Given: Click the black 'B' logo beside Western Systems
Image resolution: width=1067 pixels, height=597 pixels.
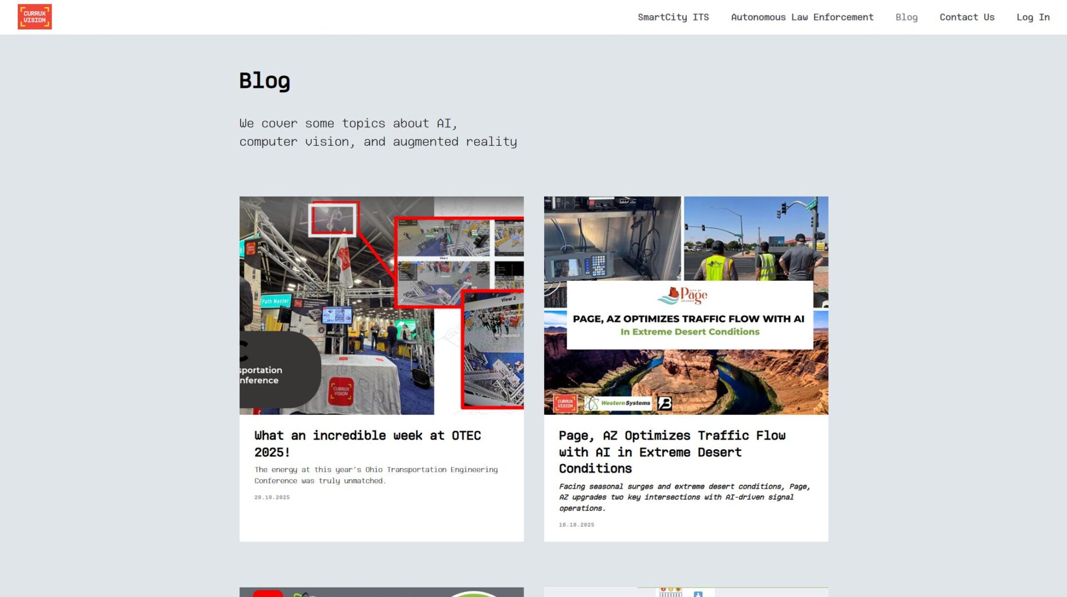Looking at the screenshot, I should click(x=665, y=403).
